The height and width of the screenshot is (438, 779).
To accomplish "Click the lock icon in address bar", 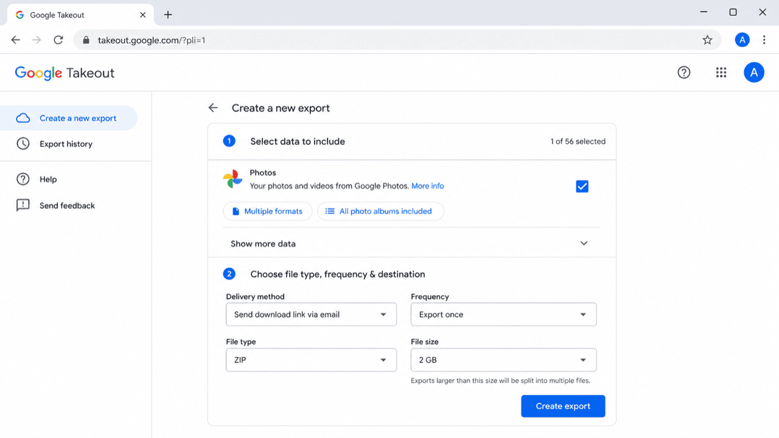I will (86, 40).
